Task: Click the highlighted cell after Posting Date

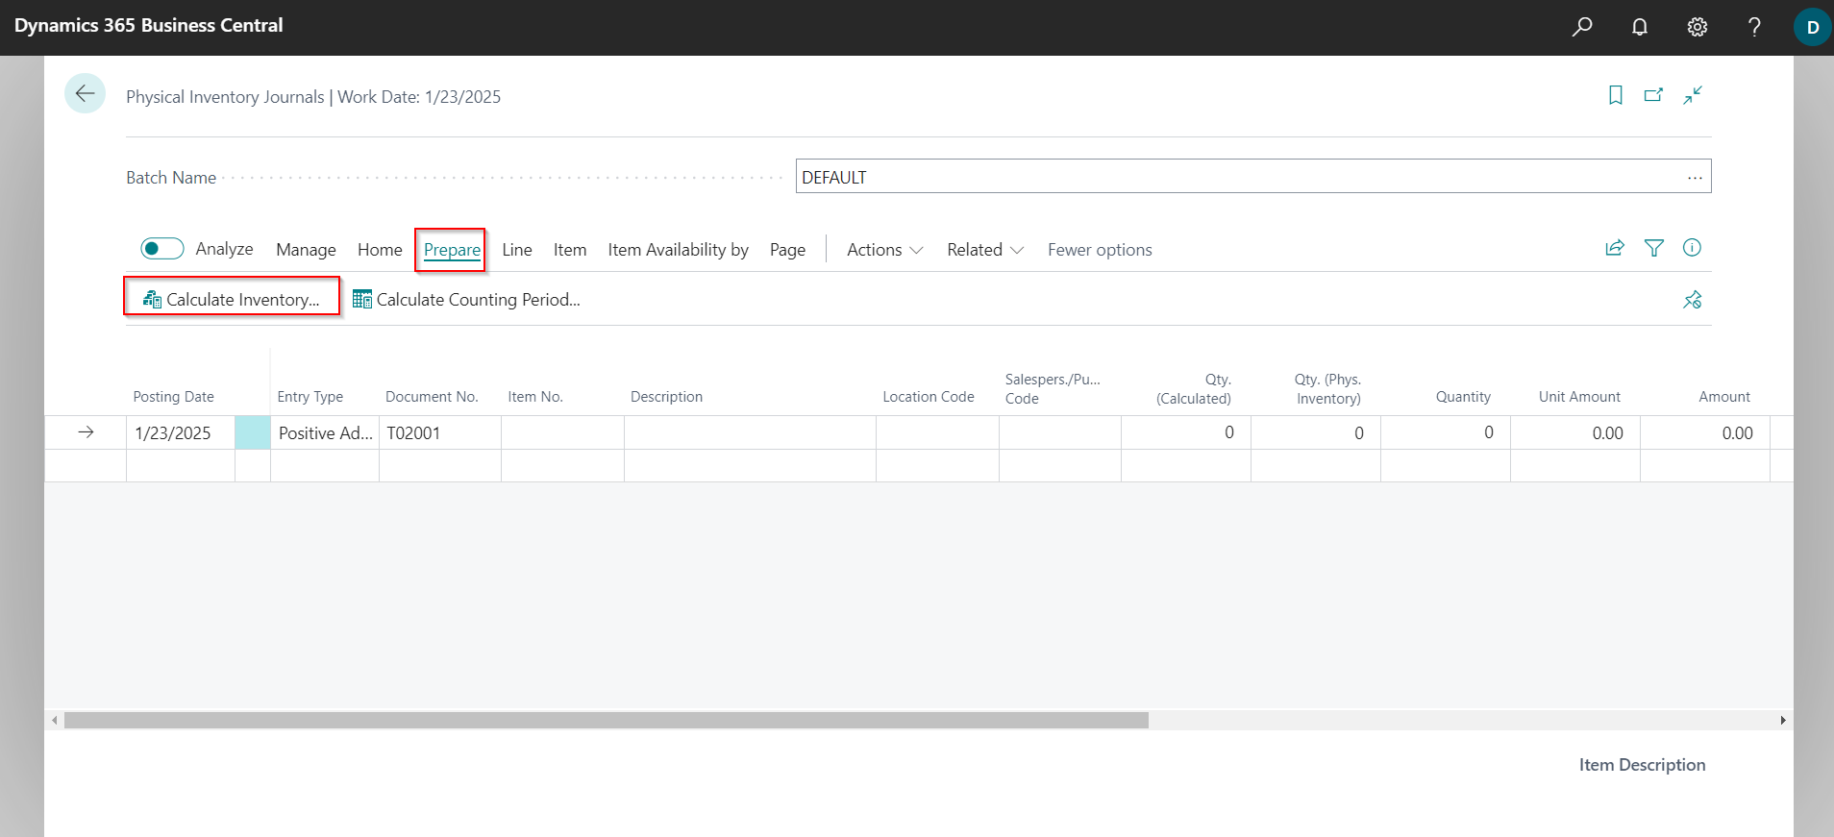Action: 253,433
